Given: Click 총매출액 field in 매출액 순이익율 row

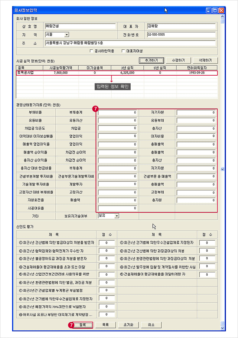Looking at the screenshot, I should (196, 153).
